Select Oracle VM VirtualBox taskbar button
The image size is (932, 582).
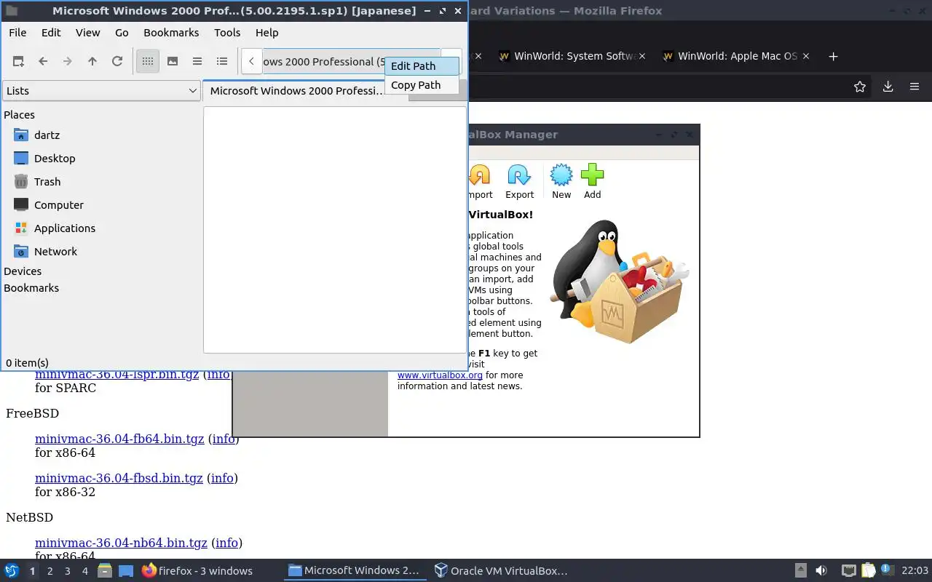pos(501,570)
